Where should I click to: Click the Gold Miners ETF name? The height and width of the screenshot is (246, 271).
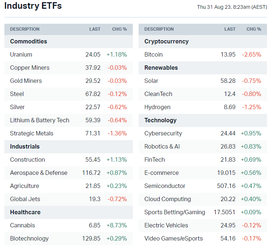coord(26,81)
